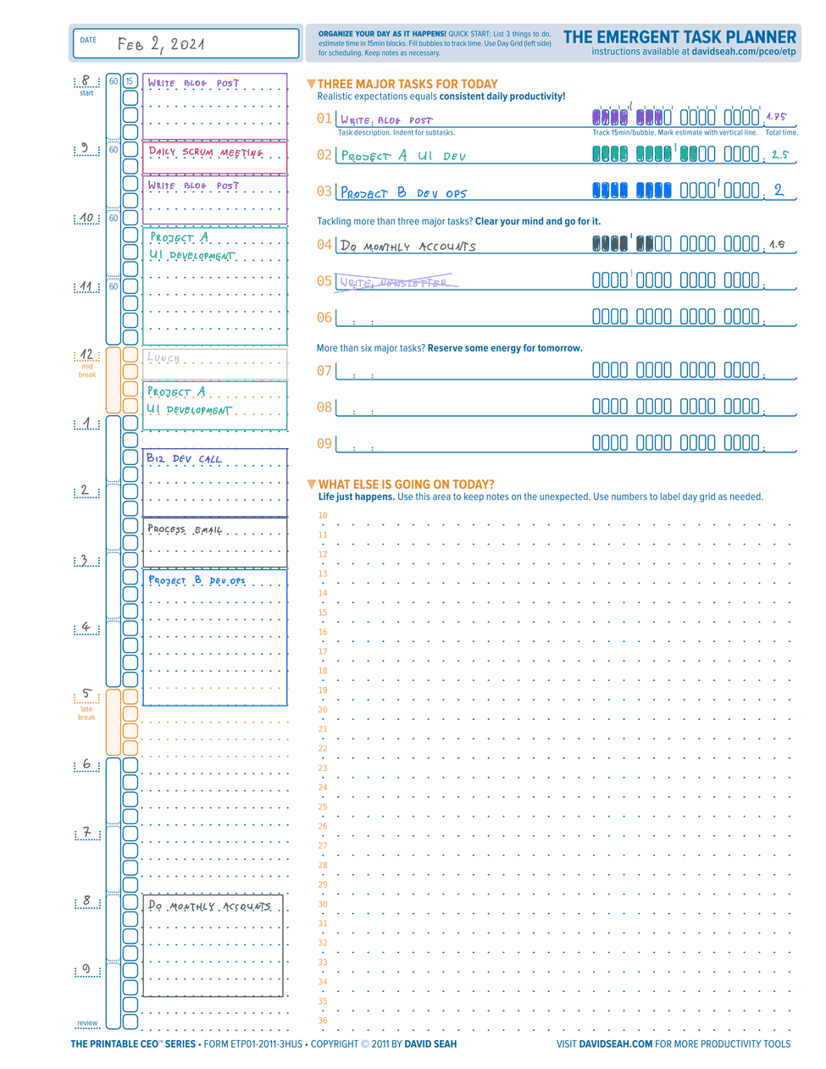Click the empty task 06 line
The width and height of the screenshot is (826, 1069).
click(463, 318)
